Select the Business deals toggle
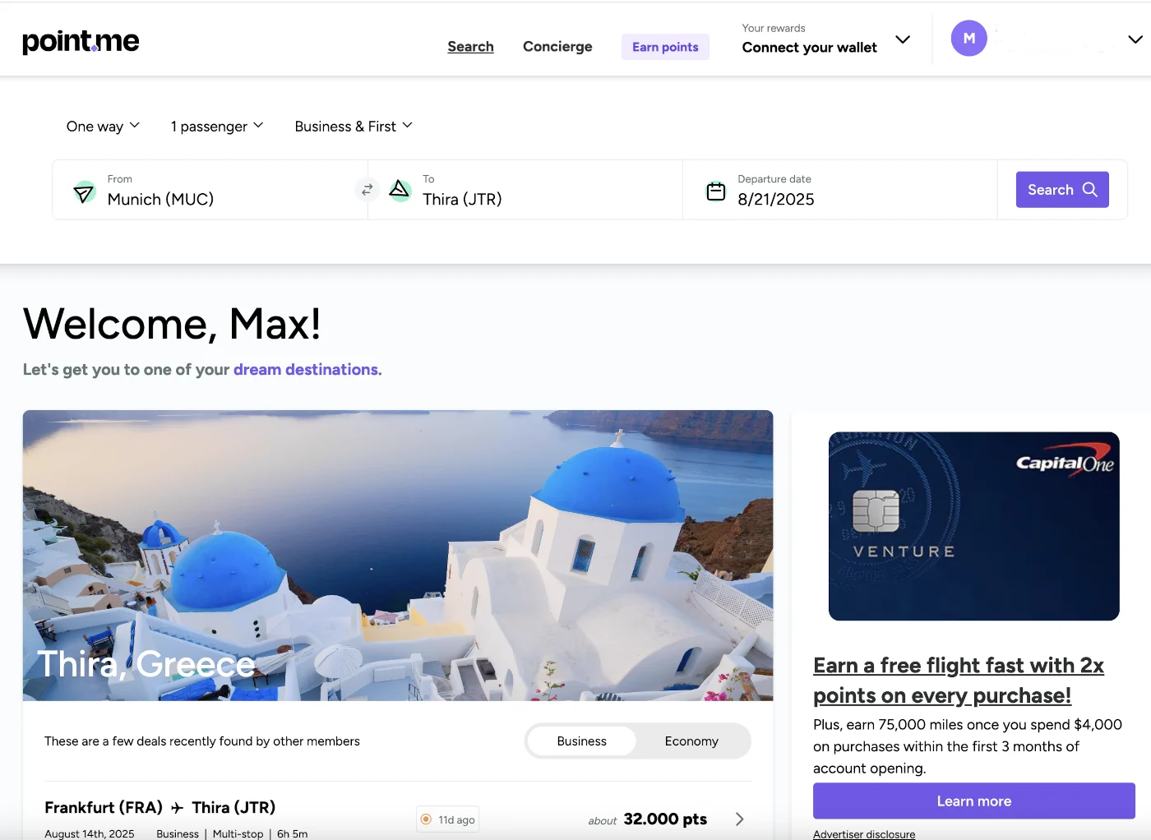The height and width of the screenshot is (840, 1151). point(581,741)
